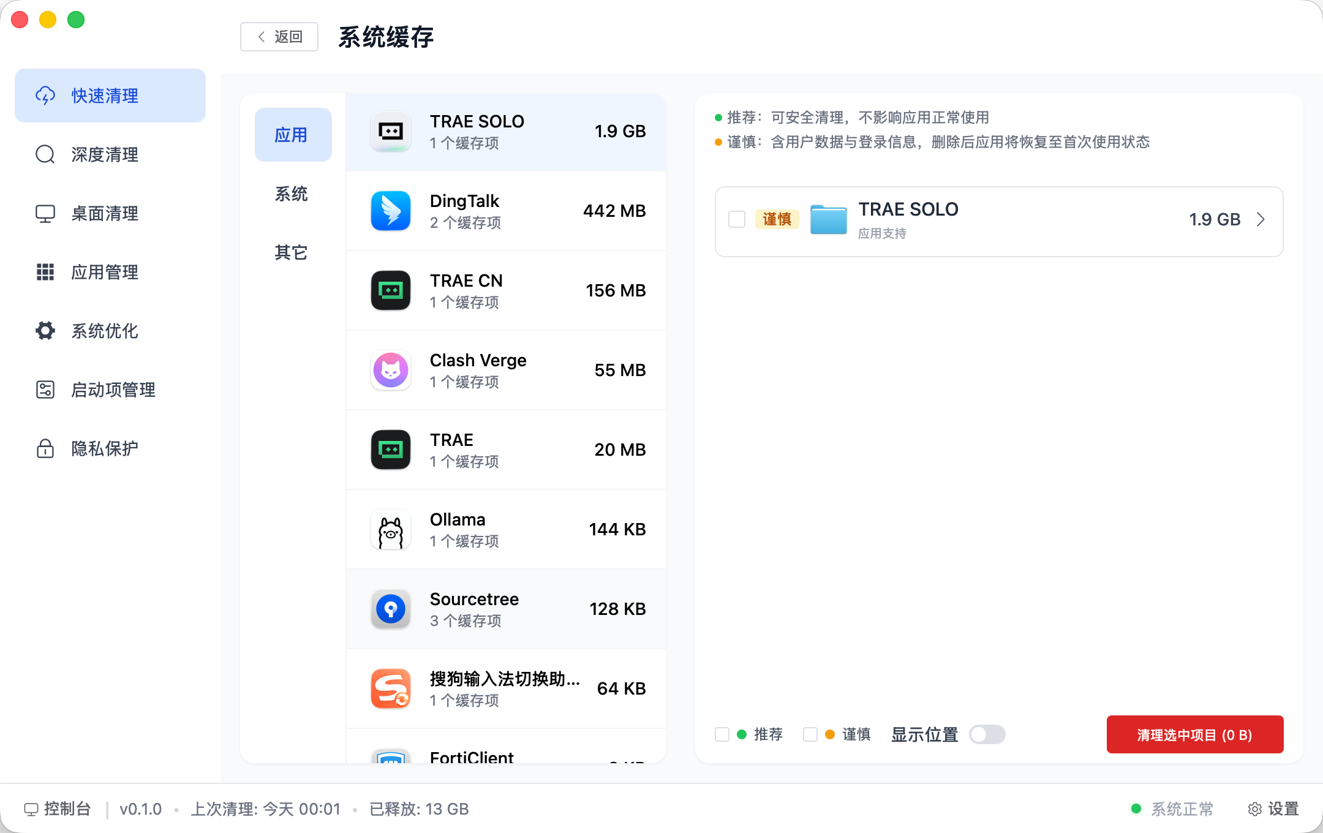
Task: Click the Clash Verge cat icon
Action: pos(391,370)
